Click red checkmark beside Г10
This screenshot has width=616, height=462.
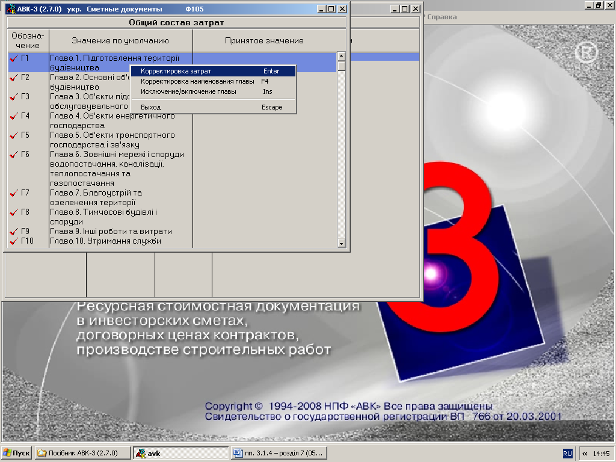click(x=14, y=241)
